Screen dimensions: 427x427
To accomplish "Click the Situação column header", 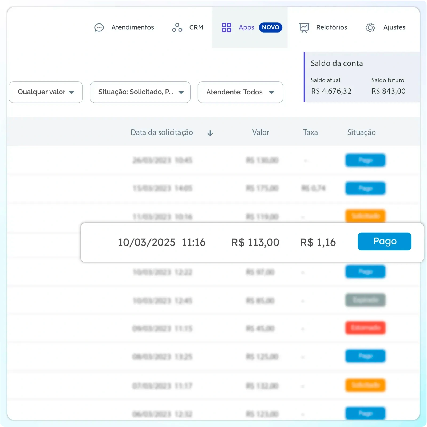I will pyautogui.click(x=361, y=133).
